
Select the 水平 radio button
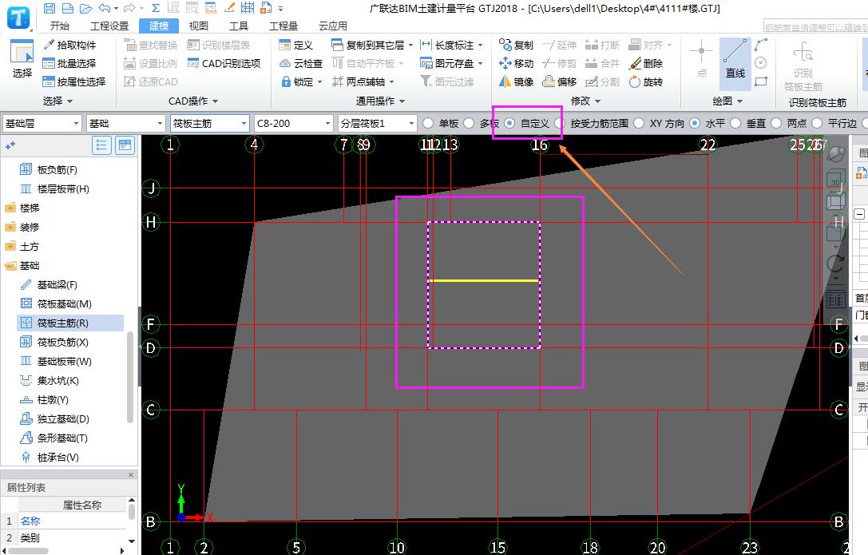[695, 123]
